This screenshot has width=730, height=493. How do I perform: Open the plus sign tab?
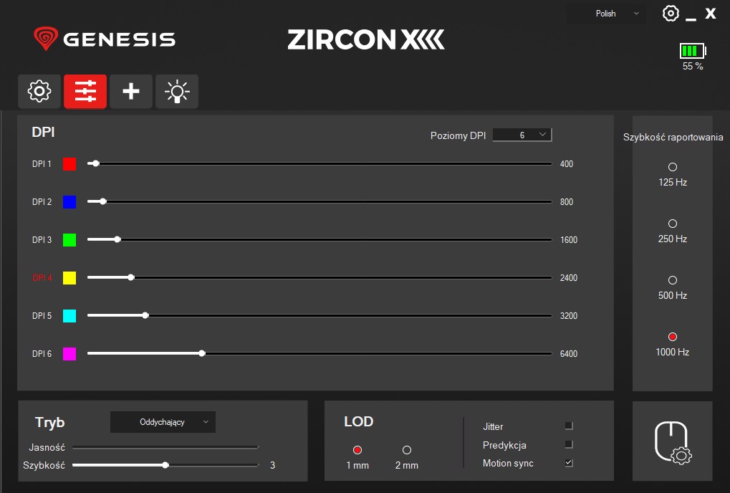click(x=131, y=92)
